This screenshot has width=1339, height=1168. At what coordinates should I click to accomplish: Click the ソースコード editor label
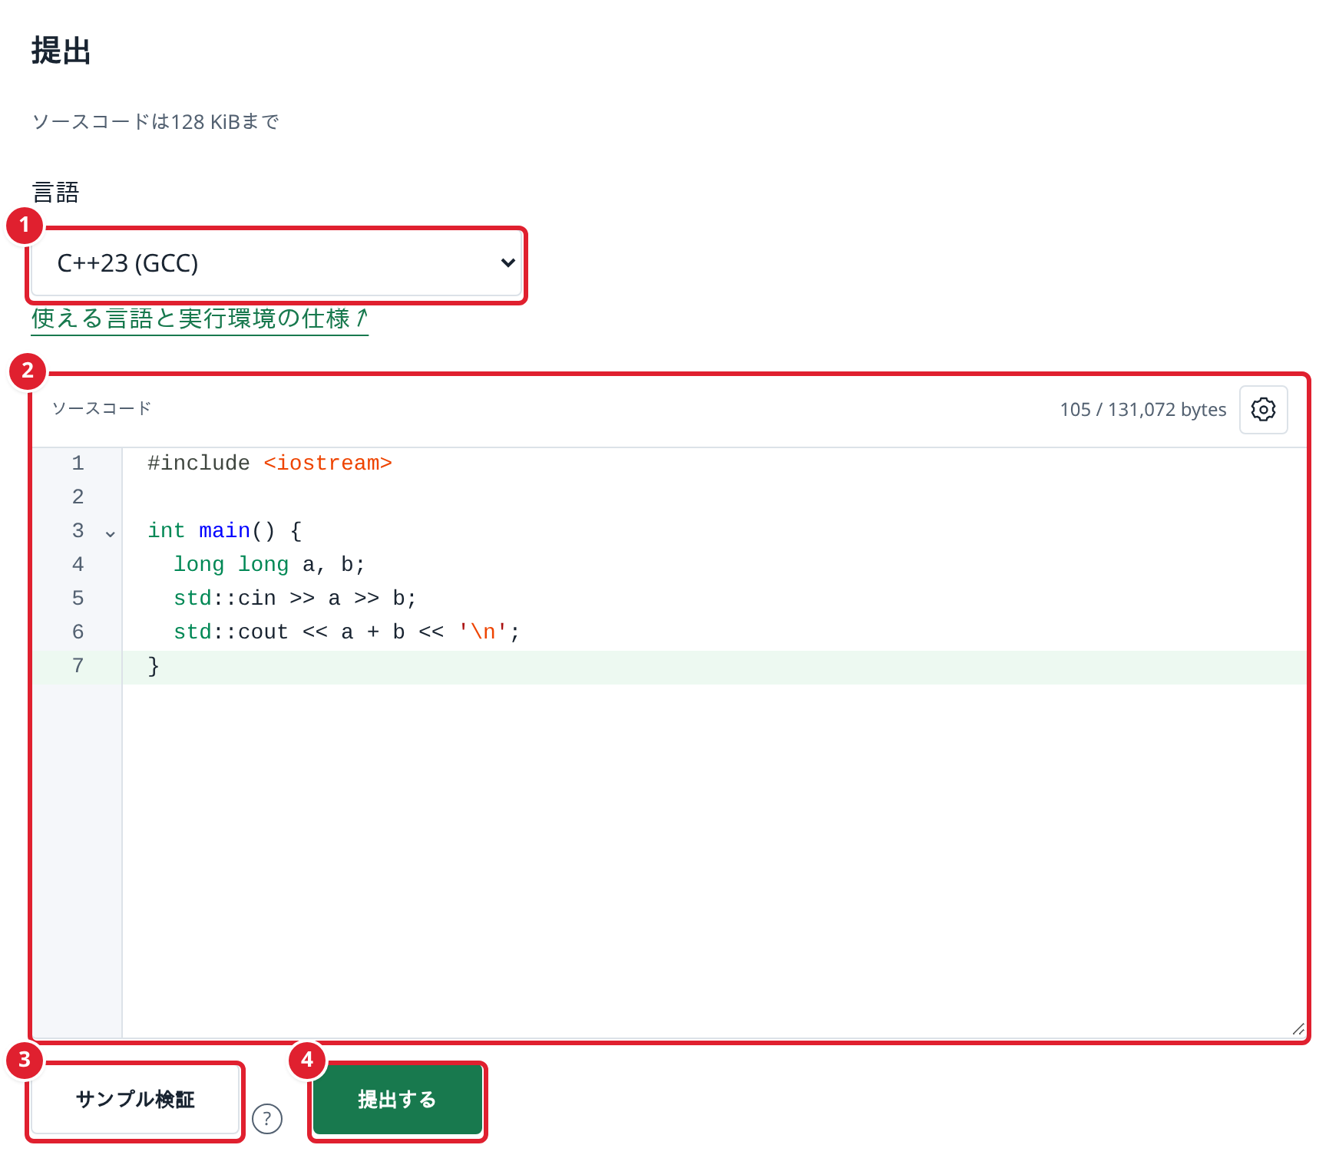tap(101, 408)
